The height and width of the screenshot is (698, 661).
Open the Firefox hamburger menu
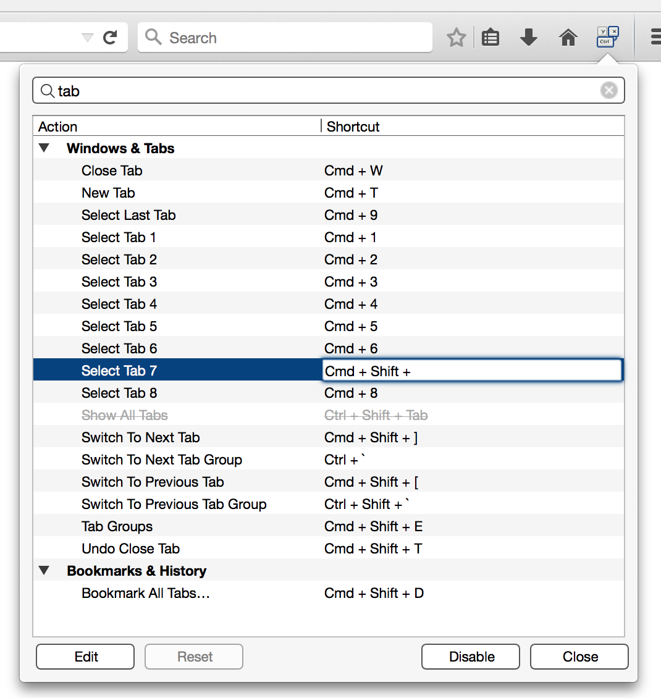coord(655,37)
